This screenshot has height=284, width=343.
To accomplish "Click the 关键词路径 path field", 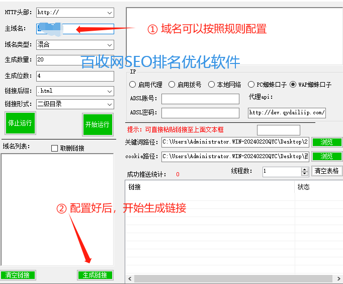I will [x=235, y=142].
